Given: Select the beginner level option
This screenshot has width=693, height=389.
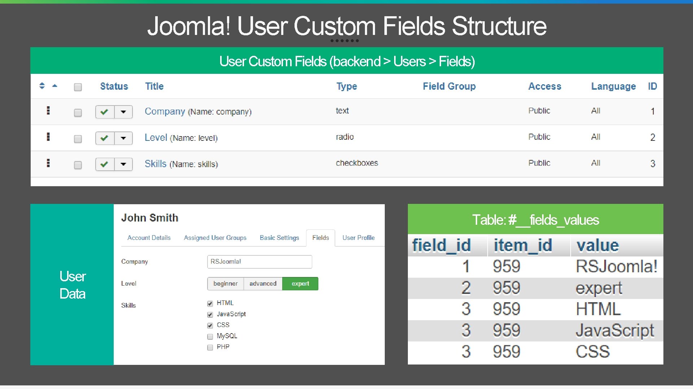Looking at the screenshot, I should (226, 283).
